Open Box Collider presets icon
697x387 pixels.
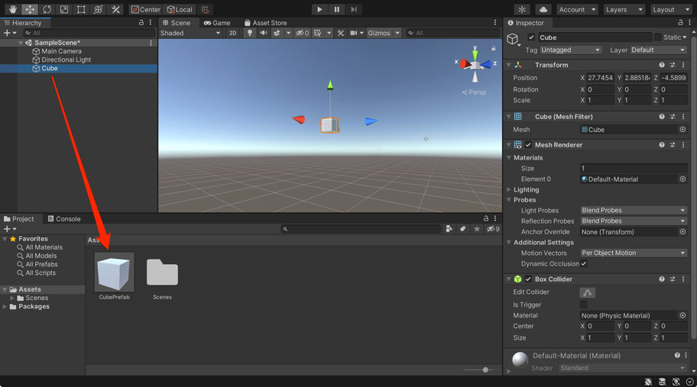[672, 279]
